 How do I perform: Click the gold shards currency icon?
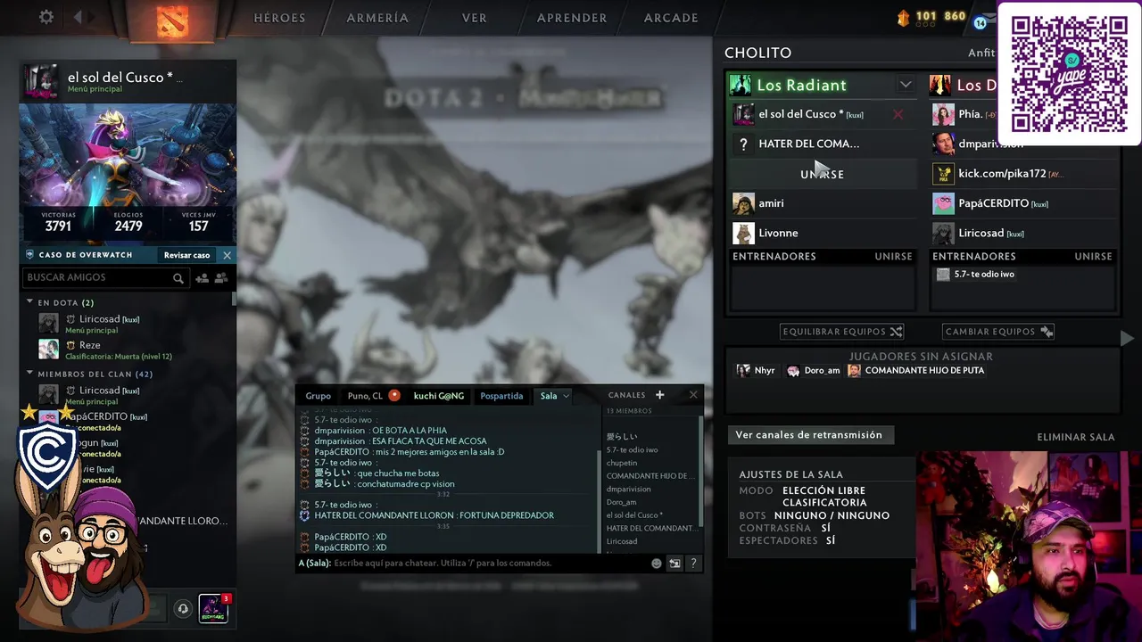[903, 17]
